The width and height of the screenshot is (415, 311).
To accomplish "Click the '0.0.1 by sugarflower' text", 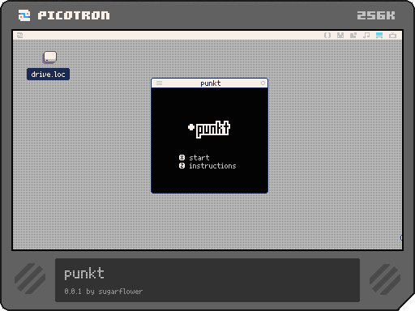I will pyautogui.click(x=103, y=292).
